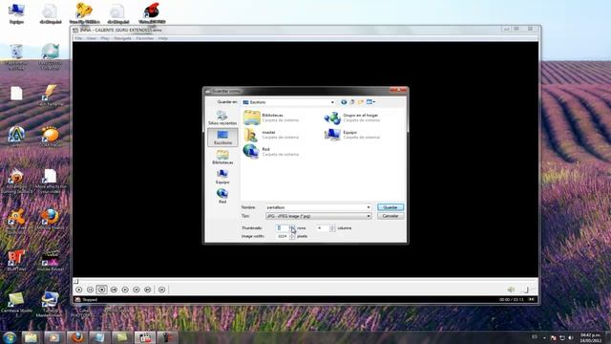
Task: Mute audio with the speaker icon
Action: (511, 290)
